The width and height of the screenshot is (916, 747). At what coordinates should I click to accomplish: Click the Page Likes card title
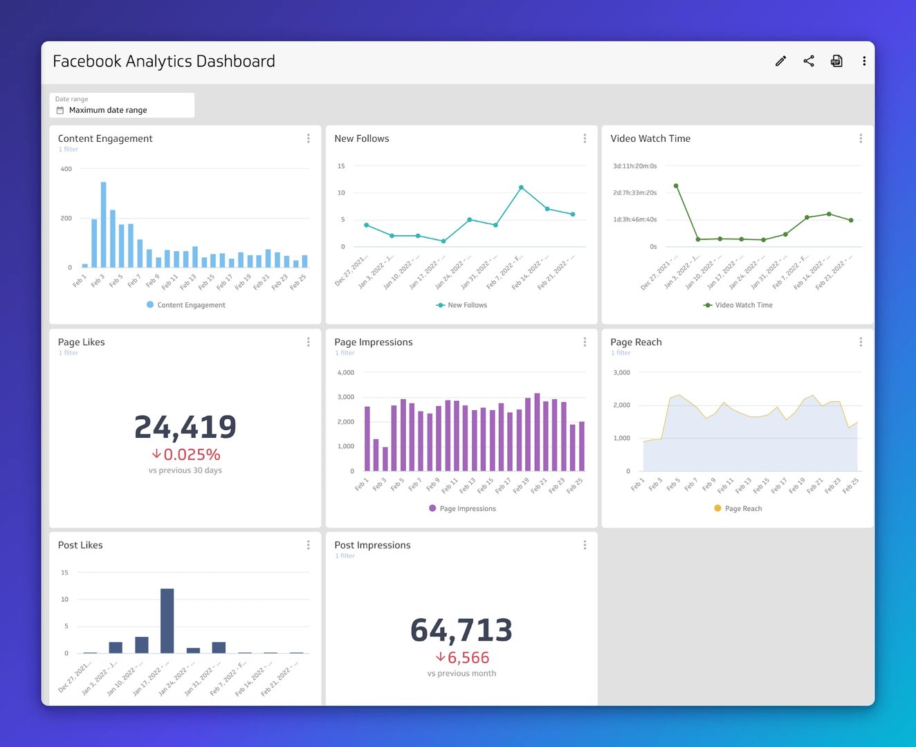click(x=82, y=342)
